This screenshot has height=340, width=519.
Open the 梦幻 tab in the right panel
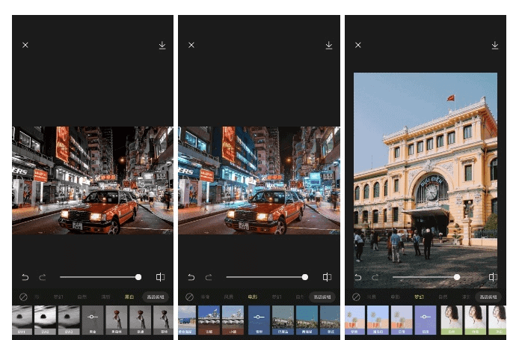point(419,297)
